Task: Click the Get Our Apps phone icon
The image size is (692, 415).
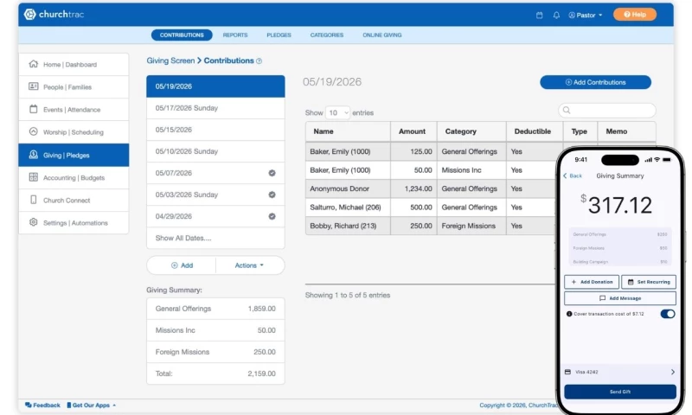Action: [x=69, y=405]
